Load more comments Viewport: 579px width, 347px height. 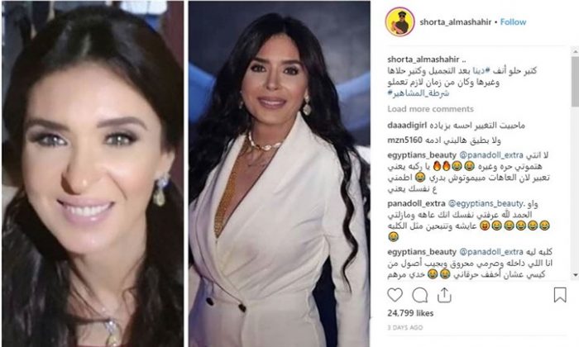430,109
